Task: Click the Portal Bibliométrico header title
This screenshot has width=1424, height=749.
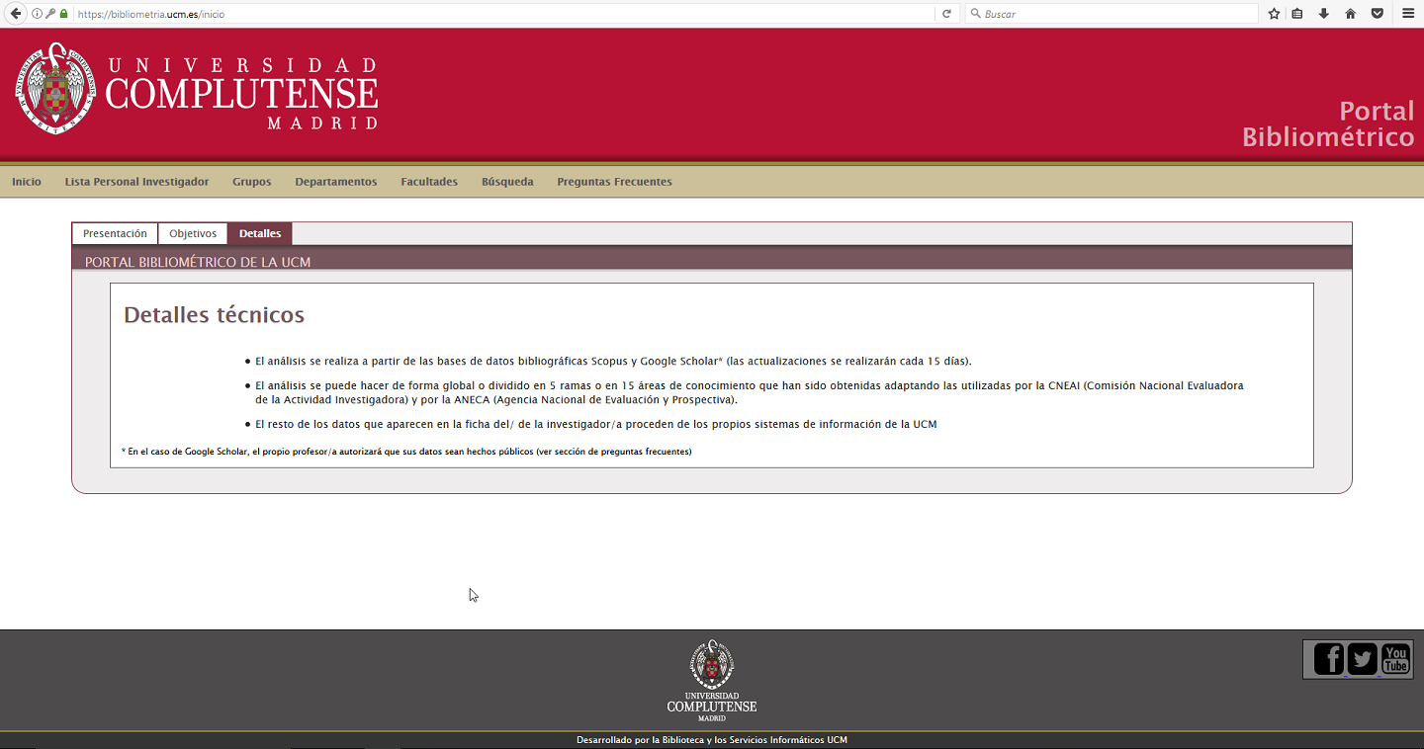Action: tap(1328, 124)
